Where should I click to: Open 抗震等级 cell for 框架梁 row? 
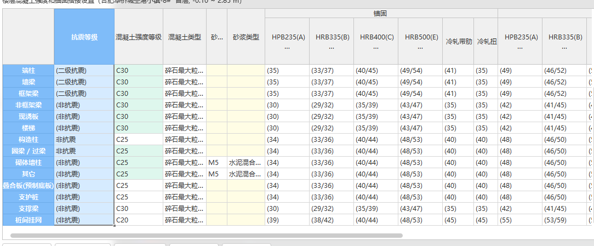point(84,93)
